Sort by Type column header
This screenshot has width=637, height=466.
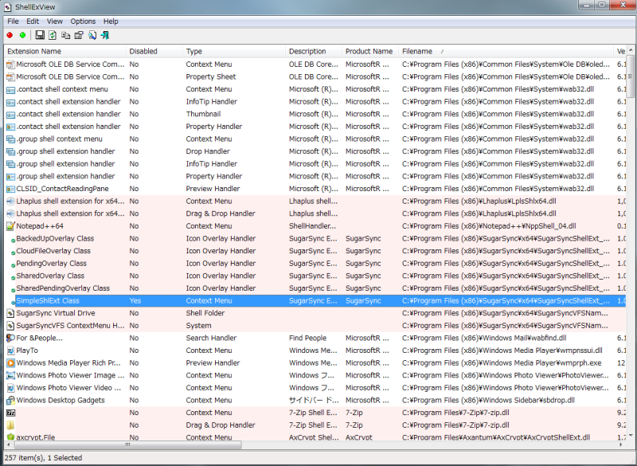234,51
